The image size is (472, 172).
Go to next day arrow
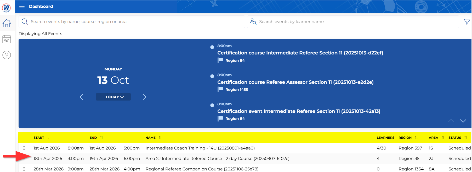point(144,97)
